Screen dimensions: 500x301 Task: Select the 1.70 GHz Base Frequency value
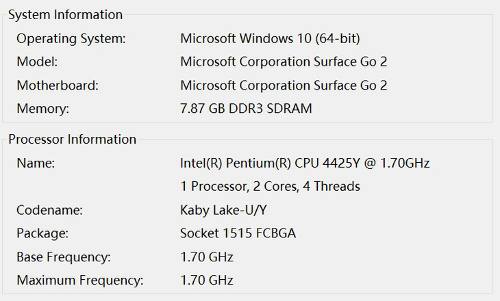coord(207,257)
